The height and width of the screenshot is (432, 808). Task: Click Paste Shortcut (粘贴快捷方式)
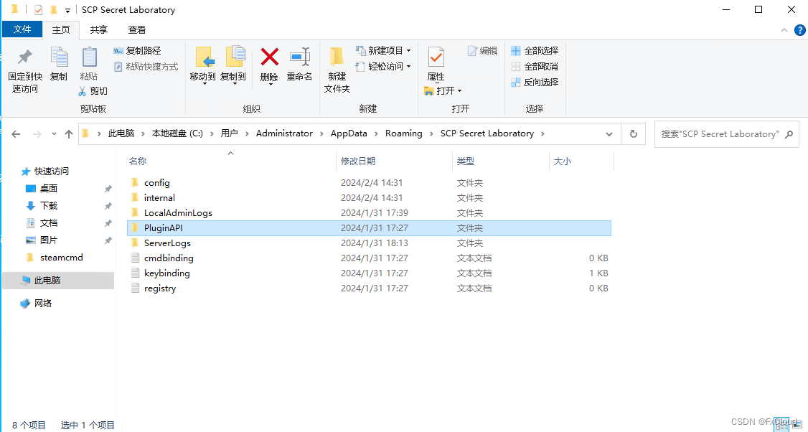coord(146,67)
